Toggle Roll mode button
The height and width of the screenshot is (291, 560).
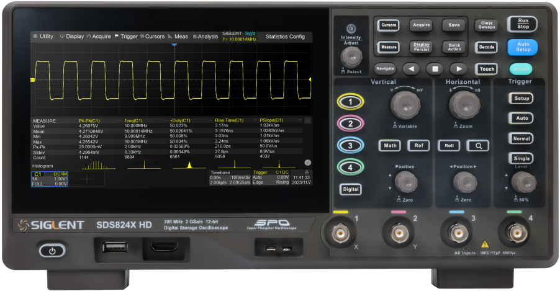click(x=449, y=145)
